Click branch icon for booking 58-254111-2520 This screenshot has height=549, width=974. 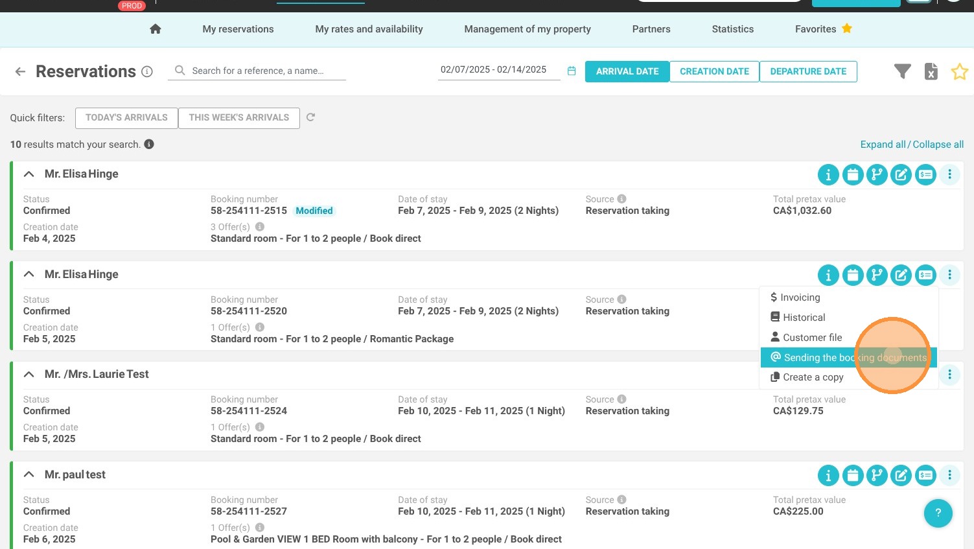[x=877, y=275]
